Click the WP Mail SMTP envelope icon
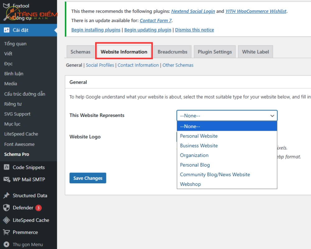 click(7, 180)
